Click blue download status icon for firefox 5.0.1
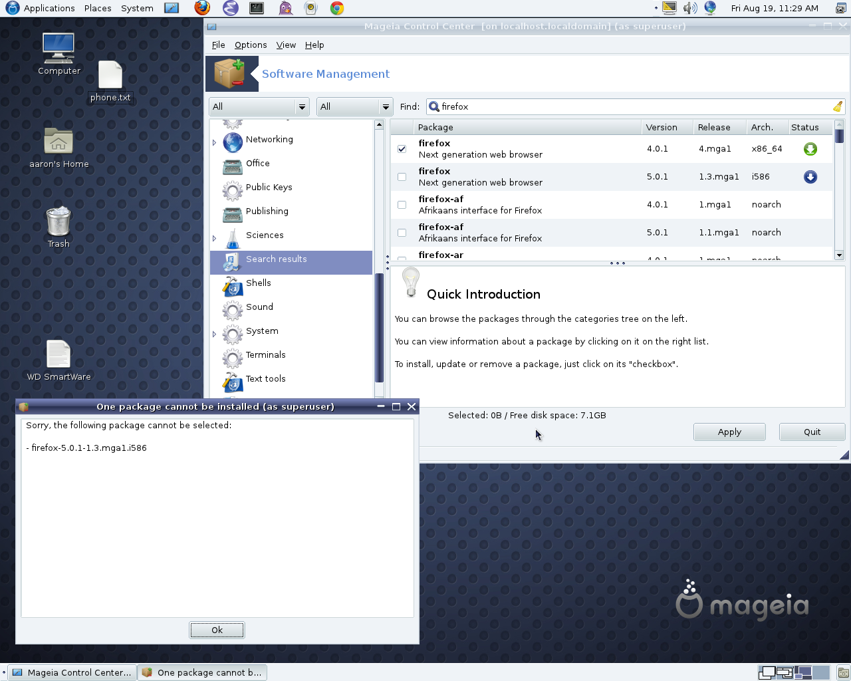This screenshot has width=851, height=681. point(810,177)
